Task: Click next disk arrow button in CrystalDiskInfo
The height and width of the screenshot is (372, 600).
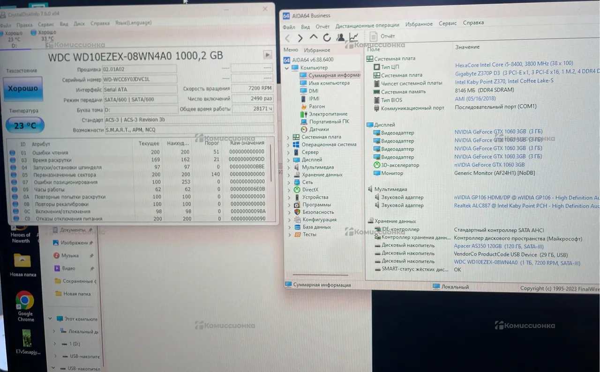Action: click(268, 55)
